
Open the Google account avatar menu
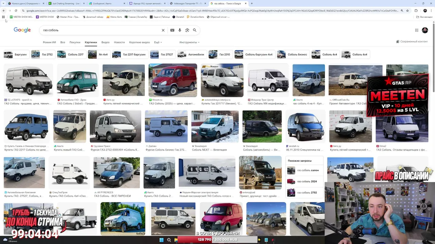pyautogui.click(x=425, y=30)
